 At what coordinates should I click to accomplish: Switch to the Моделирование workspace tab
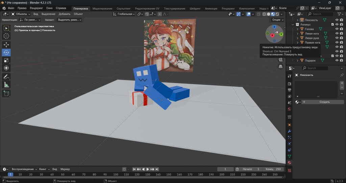[102, 8]
